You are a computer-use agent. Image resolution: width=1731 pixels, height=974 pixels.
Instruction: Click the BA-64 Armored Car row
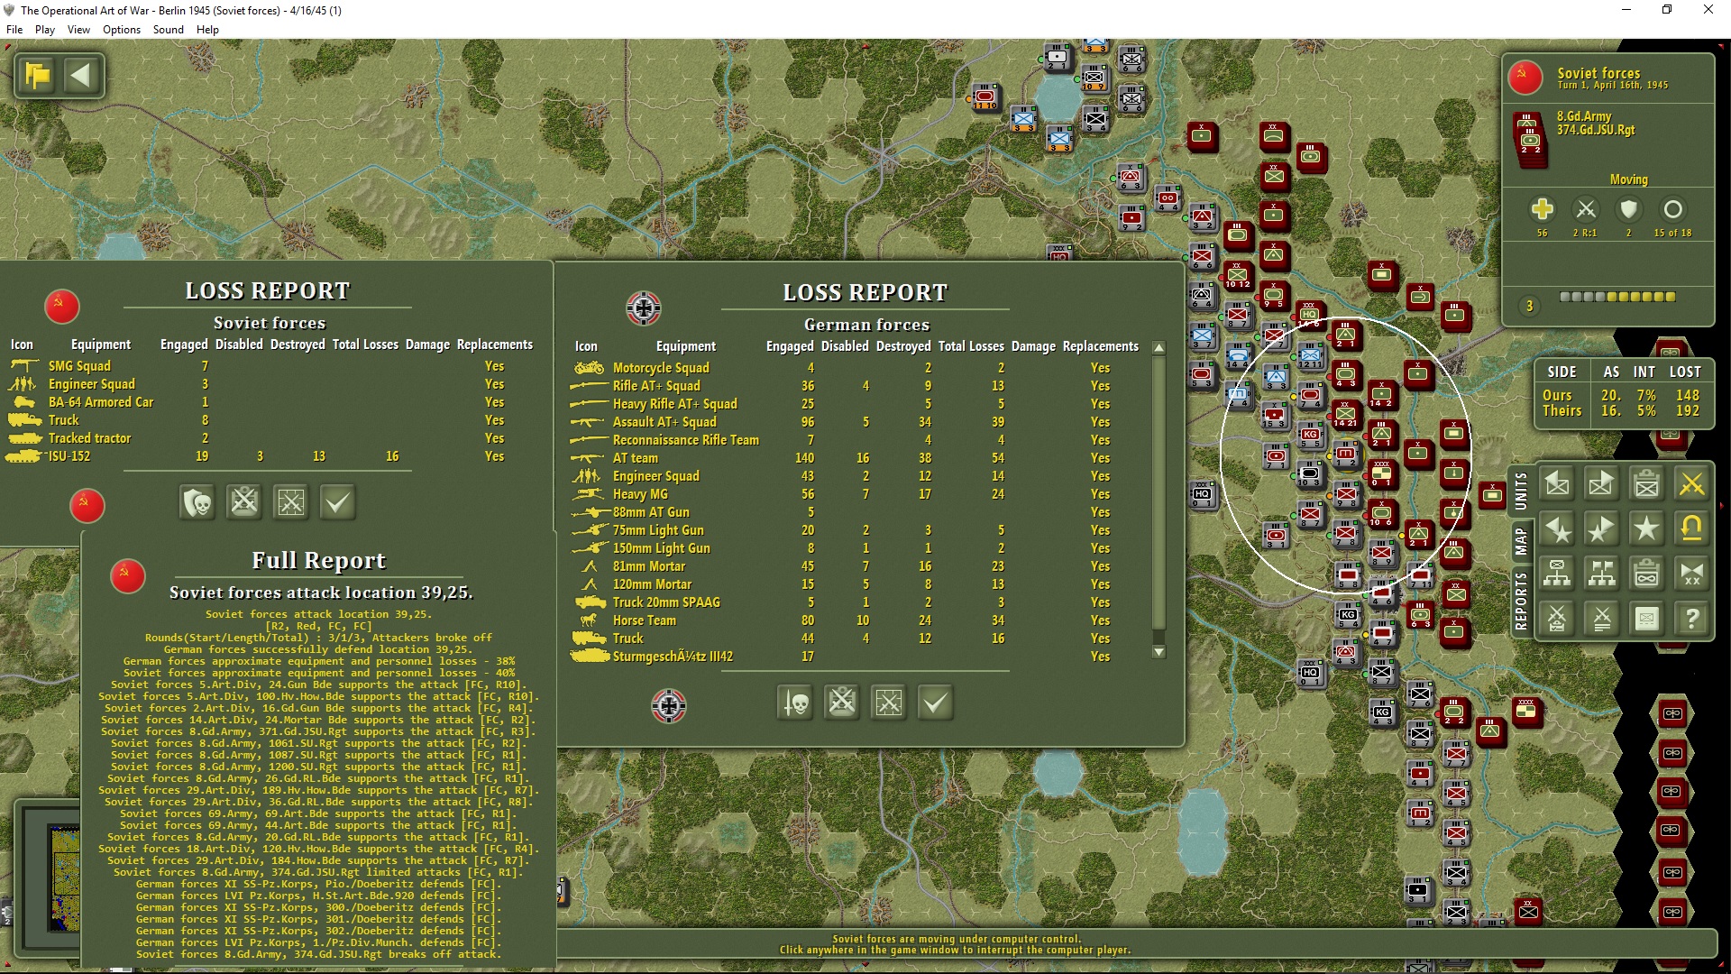270,402
